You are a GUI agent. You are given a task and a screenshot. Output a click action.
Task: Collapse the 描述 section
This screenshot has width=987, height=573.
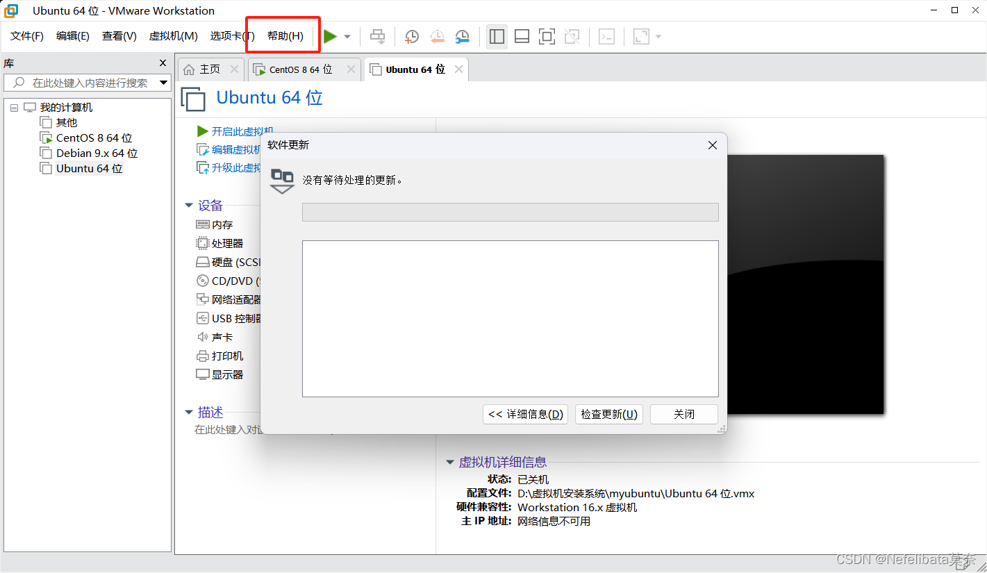point(189,413)
